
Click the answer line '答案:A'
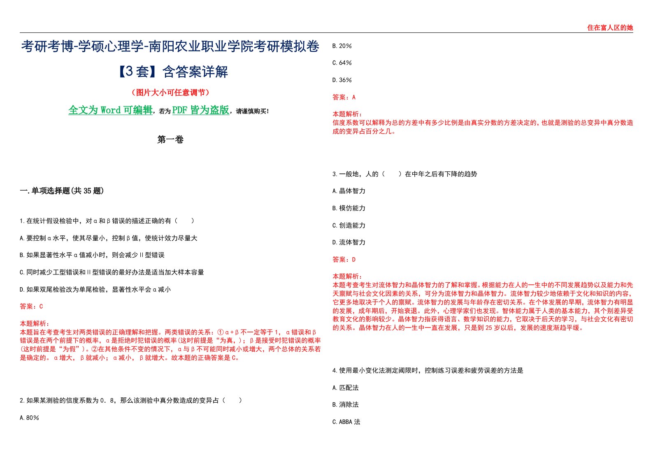pos(344,97)
